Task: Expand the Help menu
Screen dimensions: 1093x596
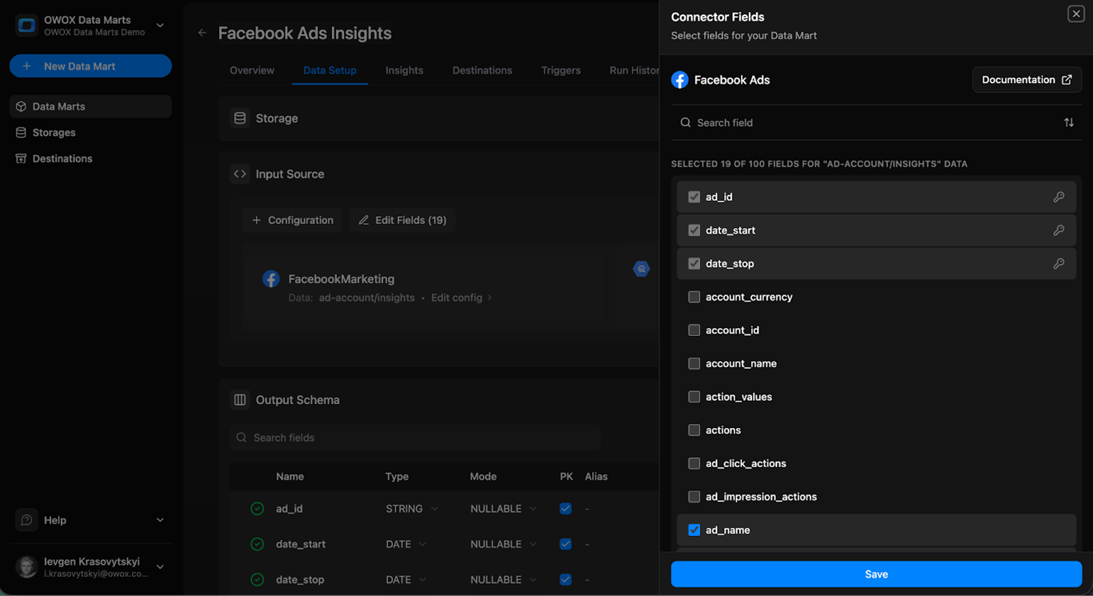Action: coord(90,520)
